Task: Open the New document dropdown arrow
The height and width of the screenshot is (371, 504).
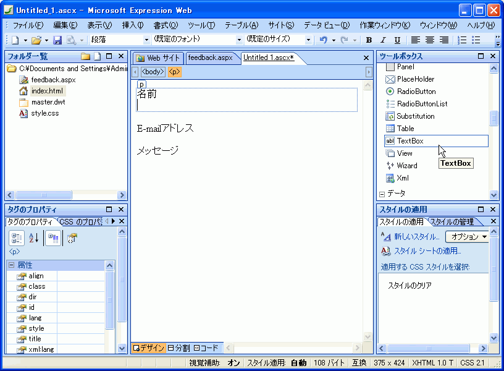Action: (25, 40)
